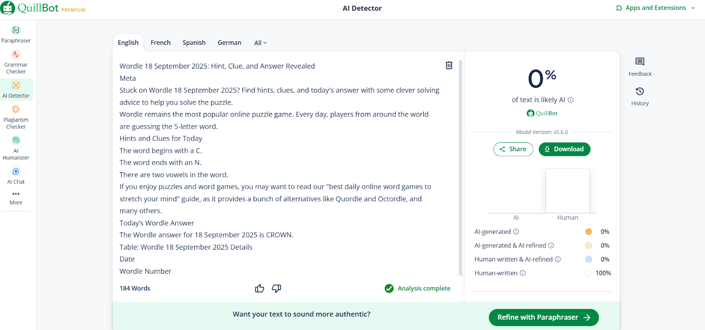Expand Apps and Extensions menu
The width and height of the screenshot is (705, 330).
[x=655, y=8]
